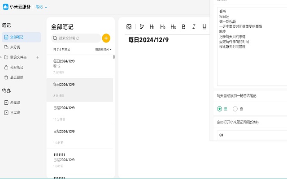Add a new folder with plus icon
The image size is (287, 179).
38,57
